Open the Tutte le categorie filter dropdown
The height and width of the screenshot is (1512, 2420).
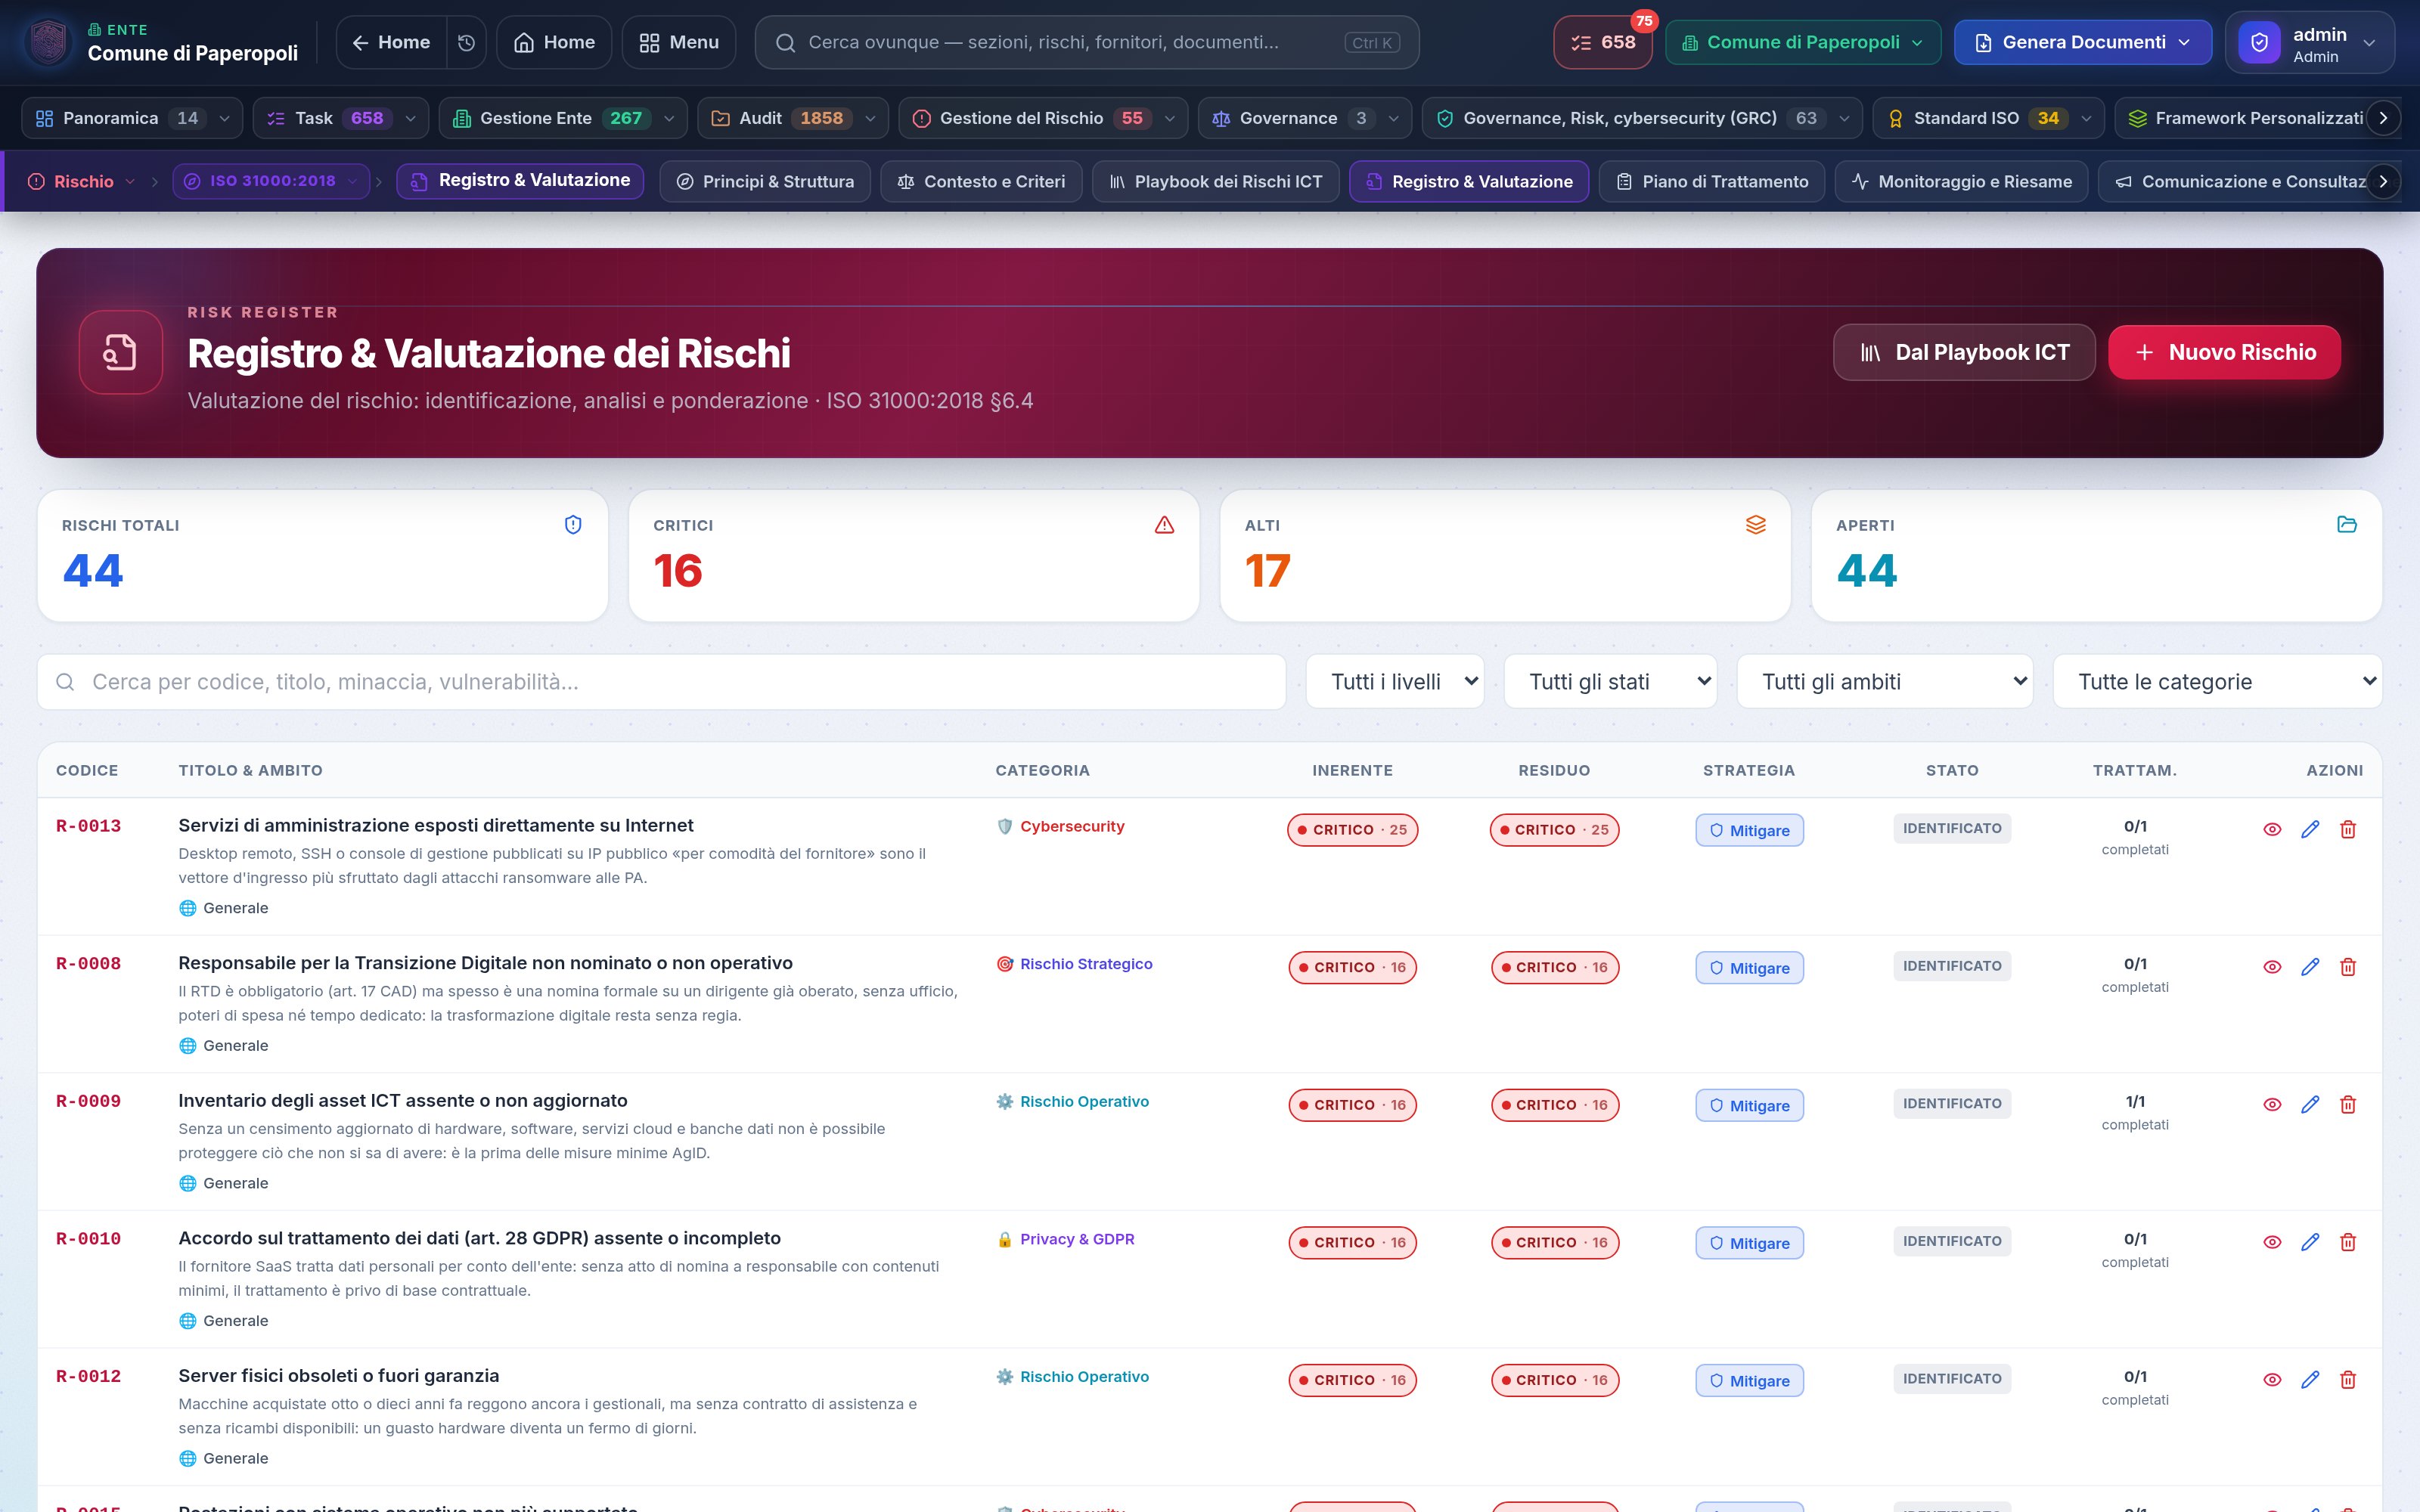[2217, 682]
